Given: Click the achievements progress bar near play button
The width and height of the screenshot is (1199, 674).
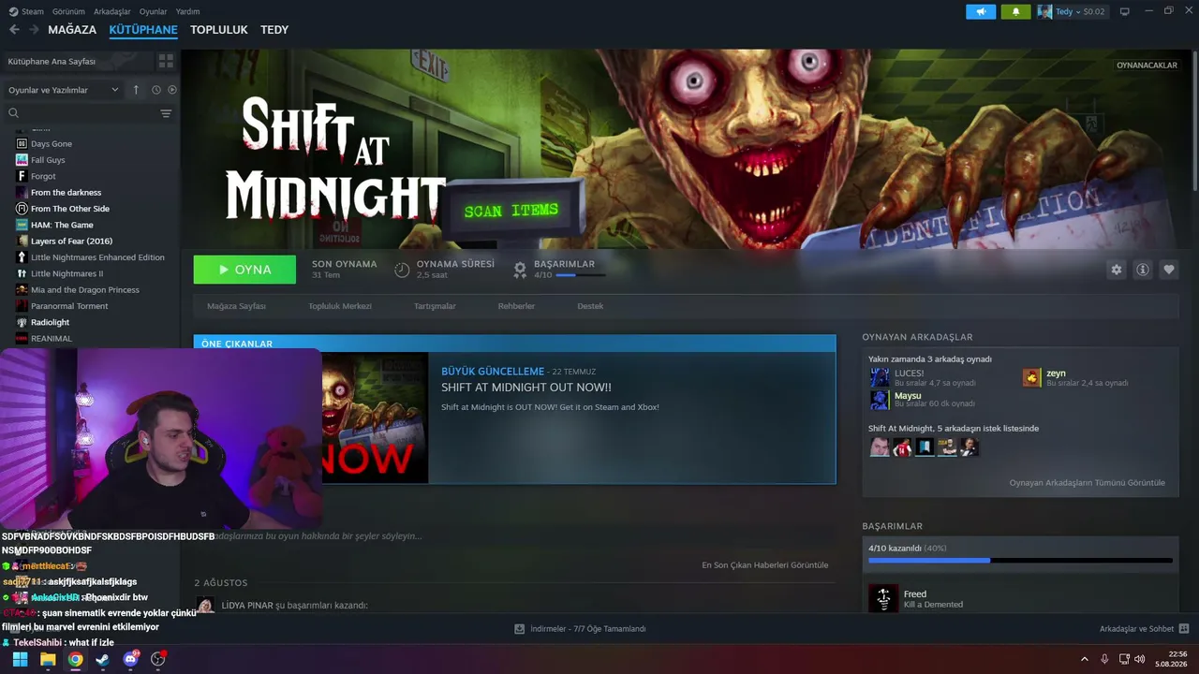Looking at the screenshot, I should (x=580, y=275).
